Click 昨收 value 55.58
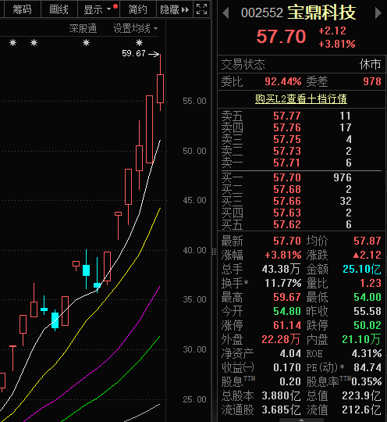 point(367,311)
